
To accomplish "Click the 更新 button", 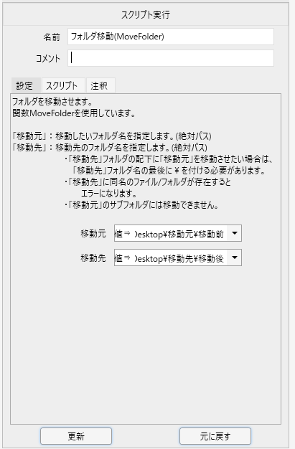I will click(76, 436).
